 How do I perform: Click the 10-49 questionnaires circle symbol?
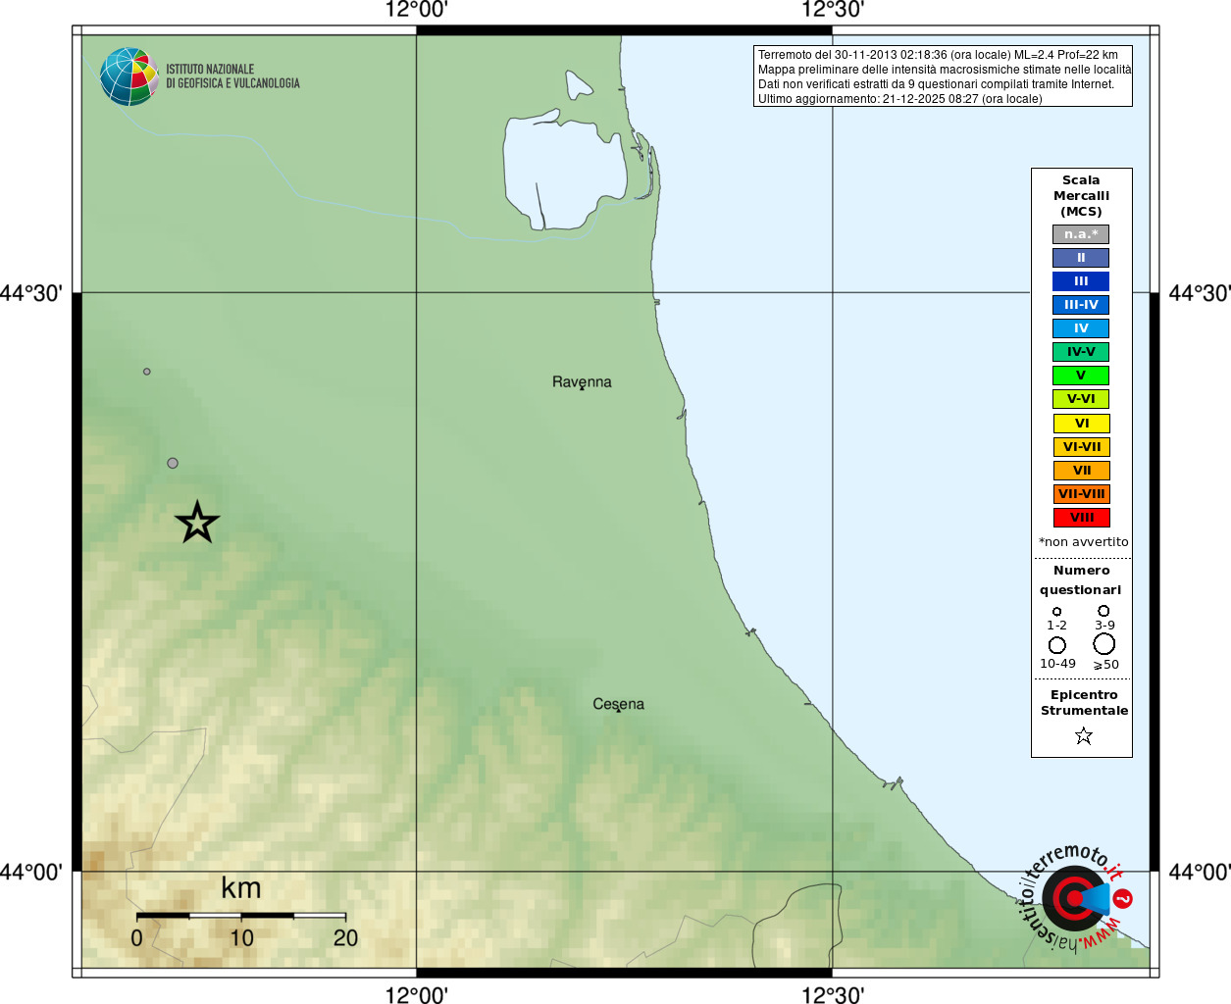(1057, 645)
